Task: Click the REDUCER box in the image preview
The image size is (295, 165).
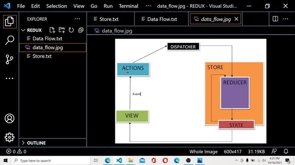Action: click(x=235, y=93)
